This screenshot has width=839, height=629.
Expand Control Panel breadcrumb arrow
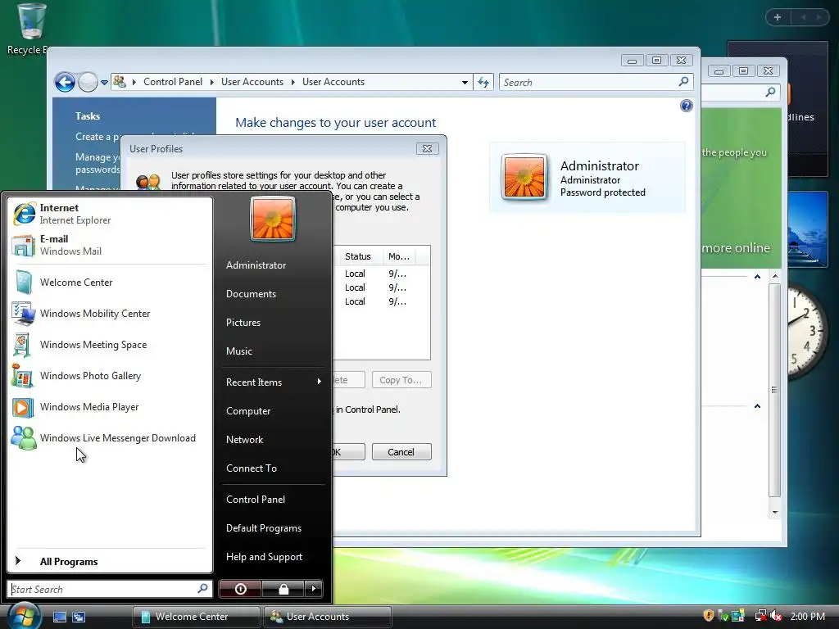212,83
